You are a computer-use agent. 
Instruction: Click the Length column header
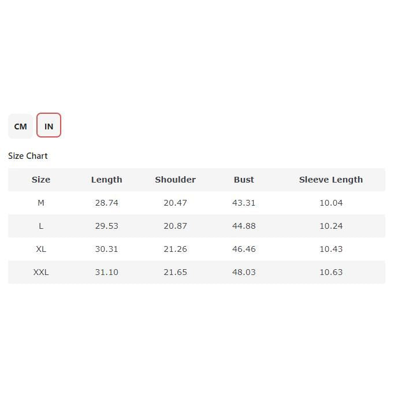(x=106, y=180)
